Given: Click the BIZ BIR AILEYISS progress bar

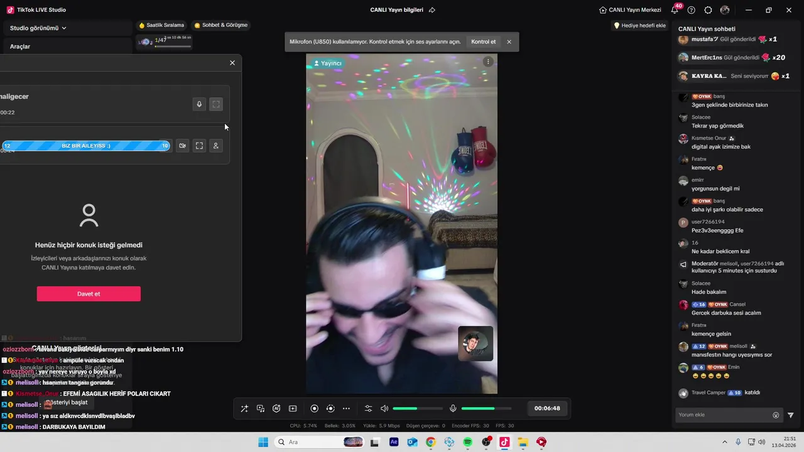Looking at the screenshot, I should [x=86, y=146].
